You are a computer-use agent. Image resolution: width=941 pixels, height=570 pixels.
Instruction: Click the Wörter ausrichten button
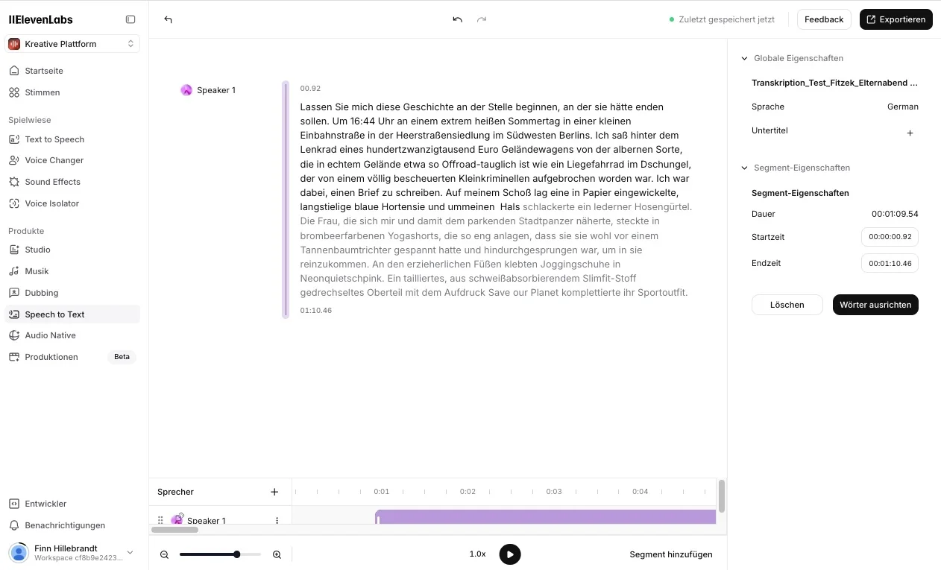click(875, 304)
